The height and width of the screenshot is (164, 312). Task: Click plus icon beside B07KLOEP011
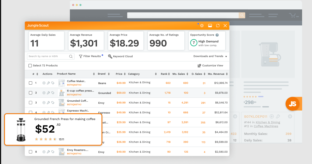point(272,116)
